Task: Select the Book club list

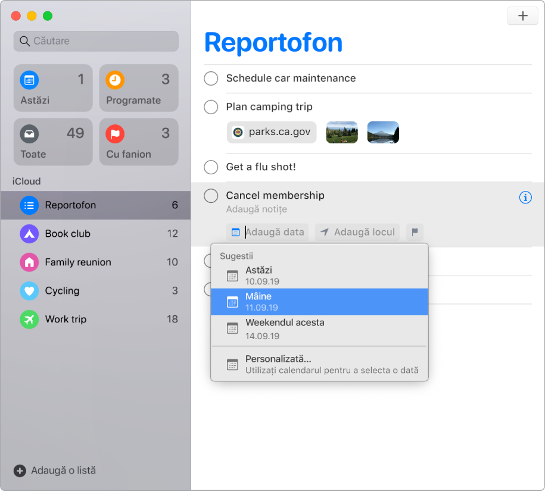Action: pos(95,234)
